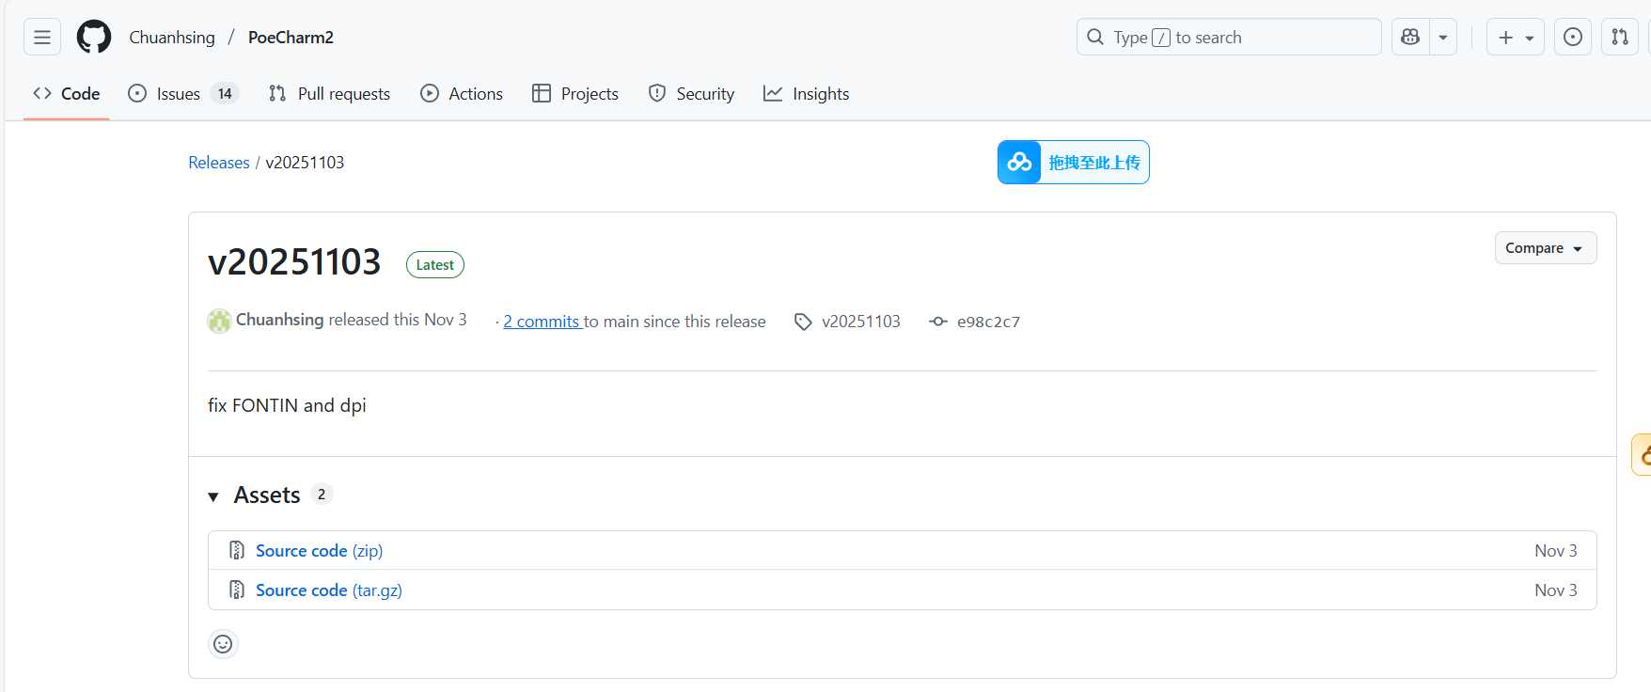Expand the Copilot dropdown arrow

tap(1443, 38)
